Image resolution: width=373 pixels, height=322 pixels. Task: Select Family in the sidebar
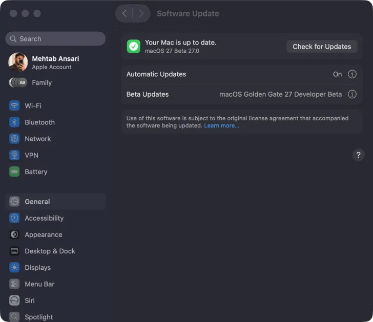point(42,83)
